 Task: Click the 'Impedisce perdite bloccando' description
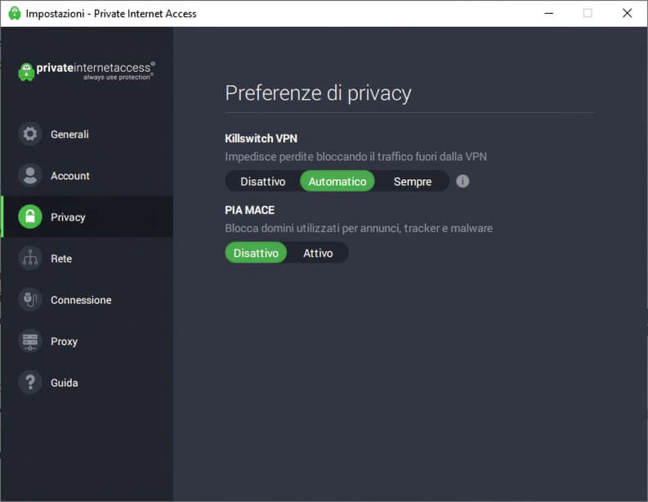pos(355,157)
